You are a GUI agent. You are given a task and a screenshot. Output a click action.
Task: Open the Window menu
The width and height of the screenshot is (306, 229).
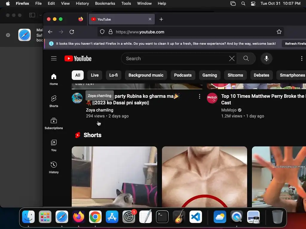tap(144, 4)
